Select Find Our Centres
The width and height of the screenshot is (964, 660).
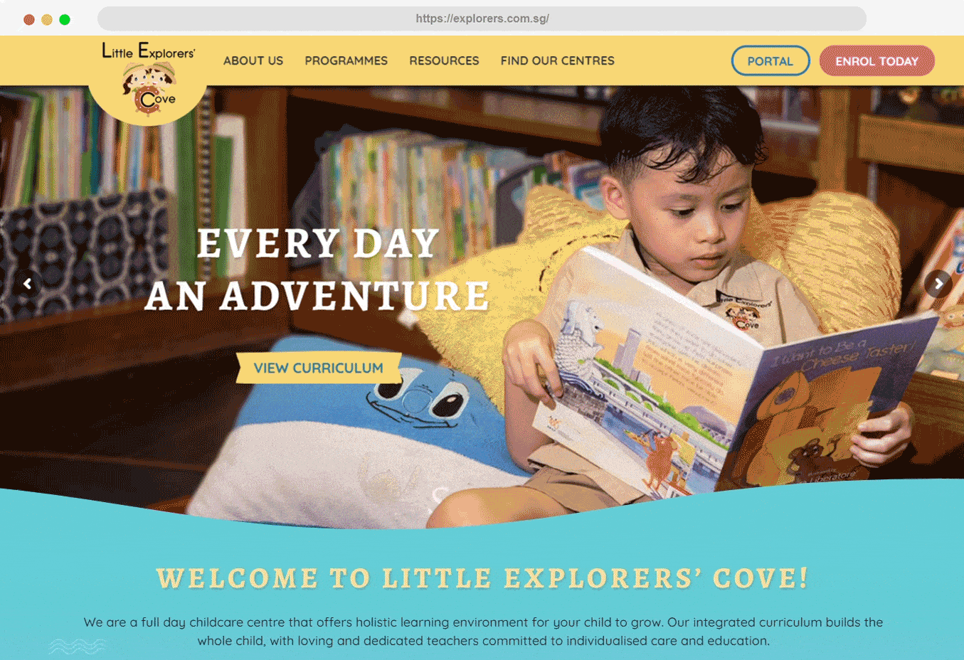[558, 61]
